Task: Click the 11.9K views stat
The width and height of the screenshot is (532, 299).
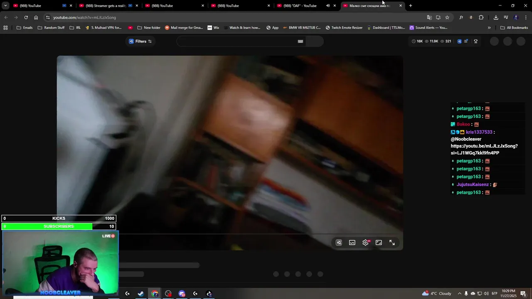Action: tap(431, 41)
